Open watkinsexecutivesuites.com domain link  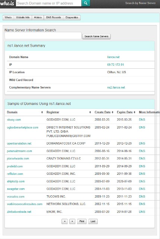pos(25,204)
